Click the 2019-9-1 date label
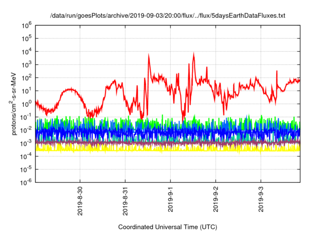This screenshot has width=331, height=232. [170, 199]
